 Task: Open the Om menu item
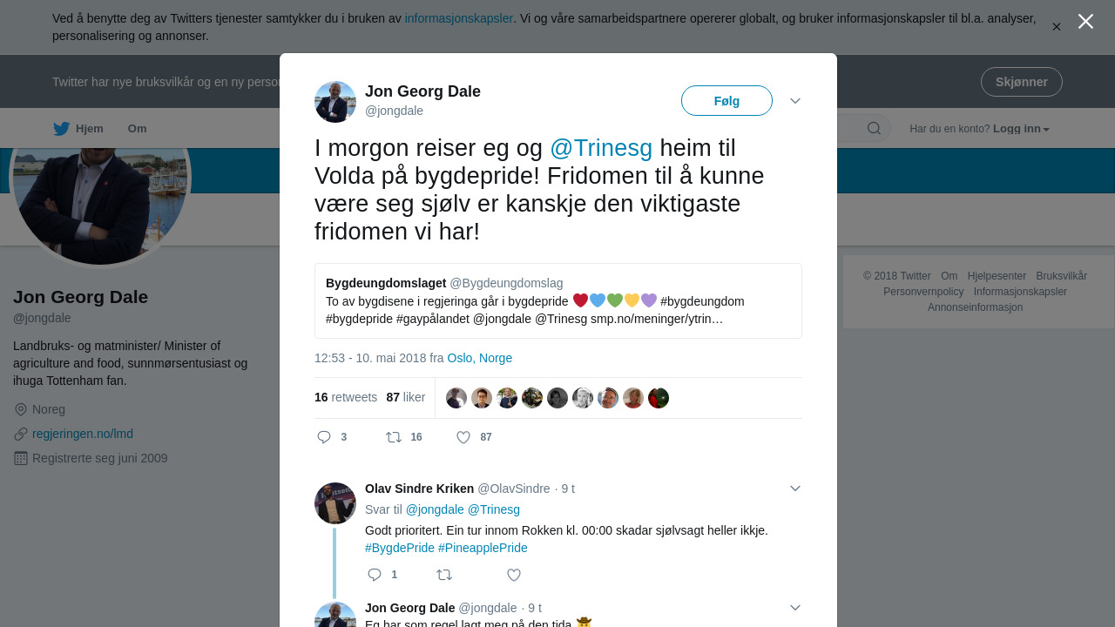tap(138, 129)
